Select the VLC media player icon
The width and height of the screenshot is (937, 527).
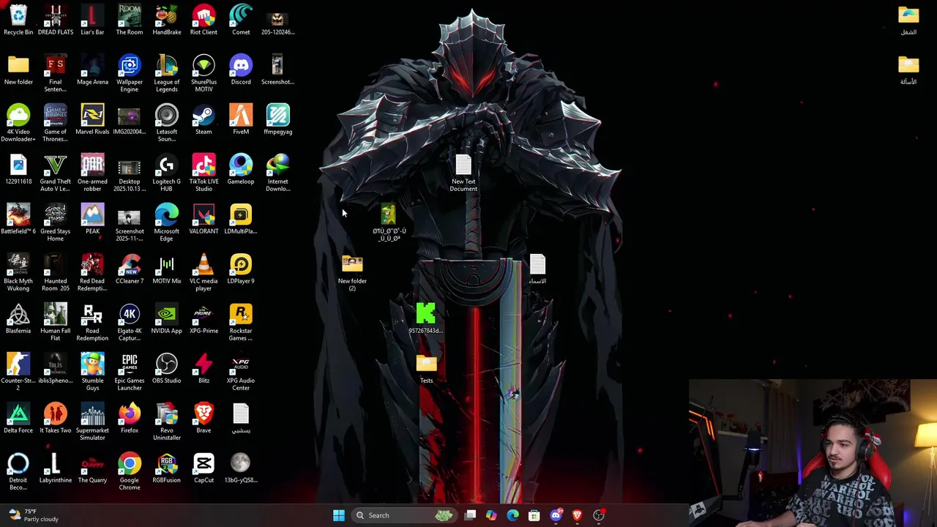coord(204,272)
